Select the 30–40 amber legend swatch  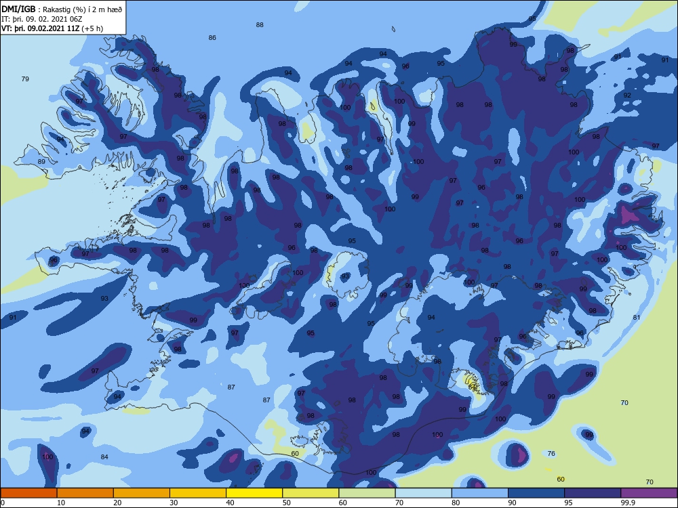point(198,493)
